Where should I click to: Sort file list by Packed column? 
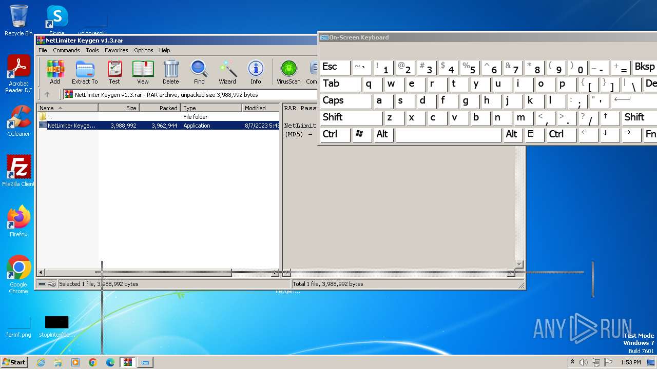tap(160, 108)
